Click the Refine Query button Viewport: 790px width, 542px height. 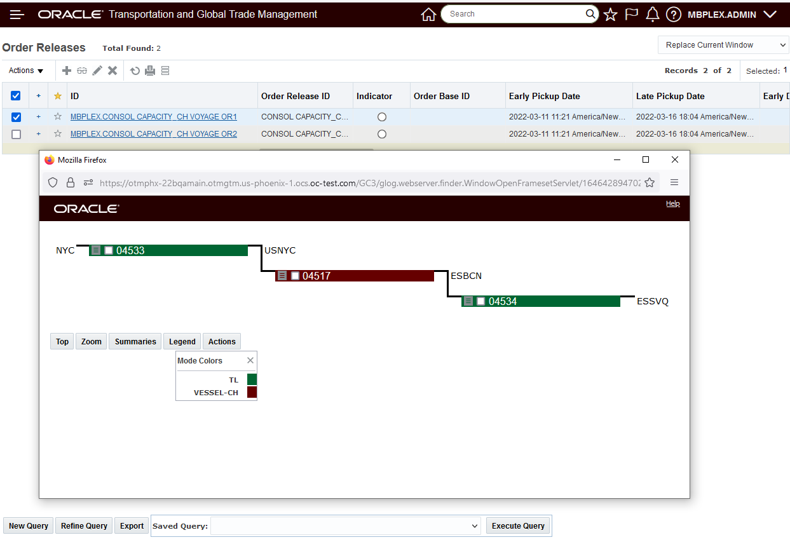click(84, 526)
